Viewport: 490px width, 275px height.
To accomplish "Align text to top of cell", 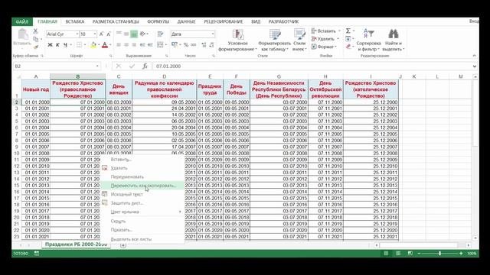I will point(119,34).
